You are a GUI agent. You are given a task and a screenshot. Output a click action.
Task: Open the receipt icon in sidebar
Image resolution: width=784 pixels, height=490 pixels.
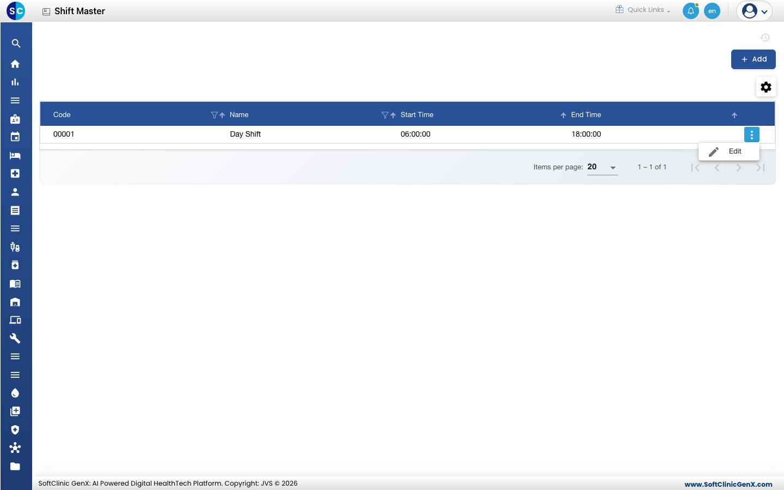[15, 210]
